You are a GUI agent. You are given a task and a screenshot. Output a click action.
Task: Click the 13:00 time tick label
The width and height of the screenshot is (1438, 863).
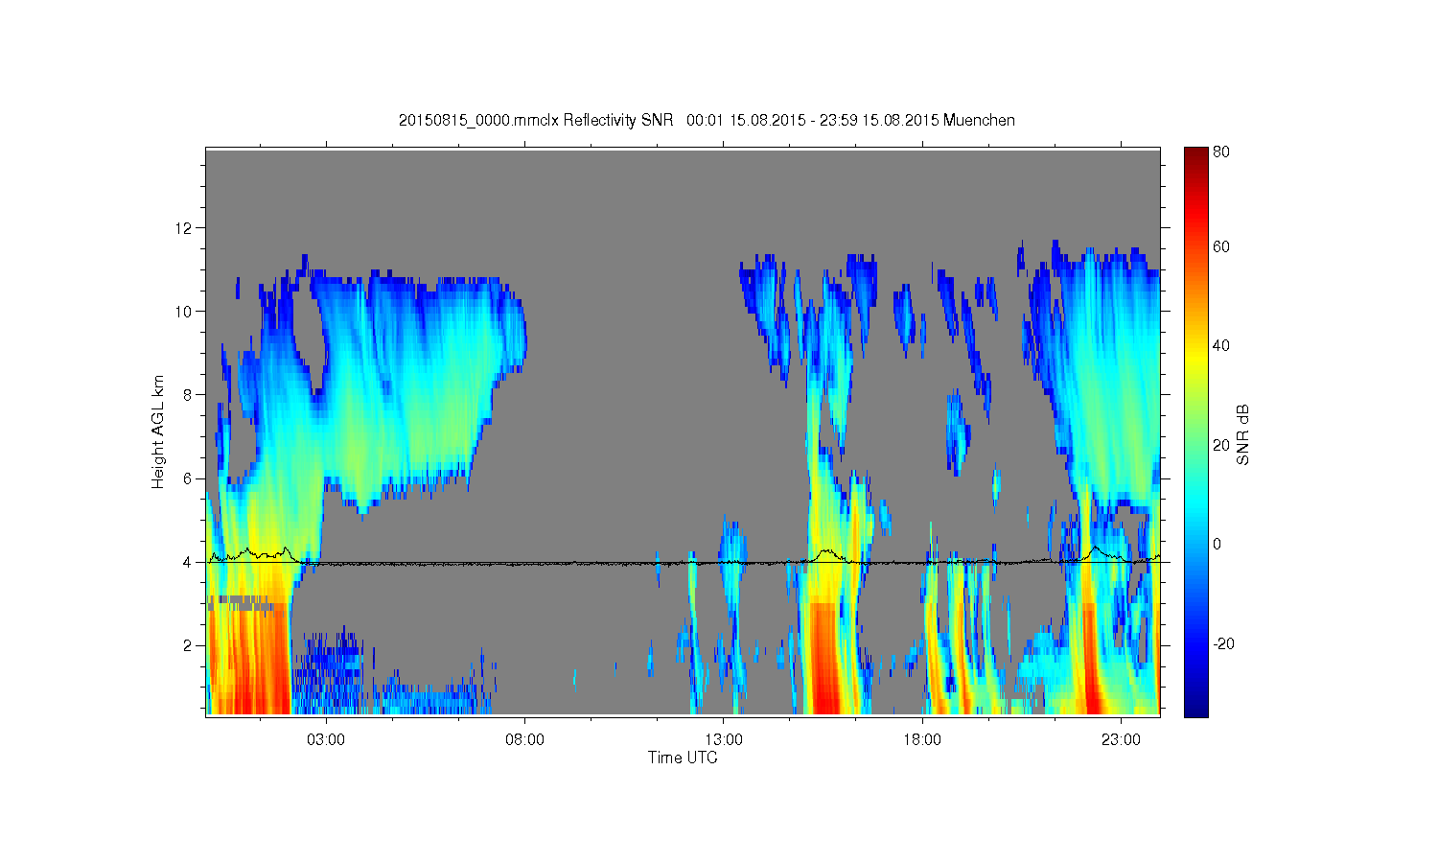point(724,740)
